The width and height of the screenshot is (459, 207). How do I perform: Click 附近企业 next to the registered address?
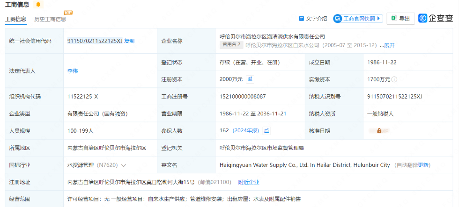click(248, 182)
